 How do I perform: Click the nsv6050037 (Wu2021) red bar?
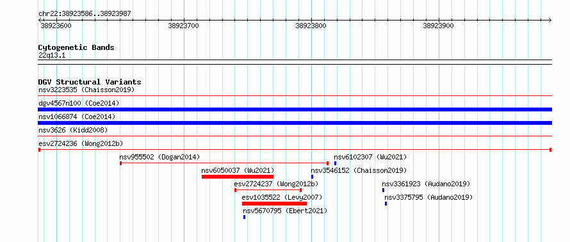[x=238, y=177]
